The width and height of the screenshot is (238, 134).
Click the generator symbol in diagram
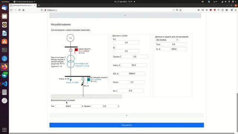pos(70,38)
